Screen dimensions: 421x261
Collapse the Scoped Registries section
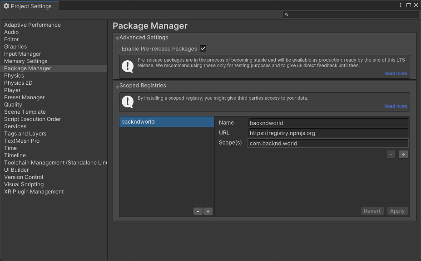coord(117,87)
